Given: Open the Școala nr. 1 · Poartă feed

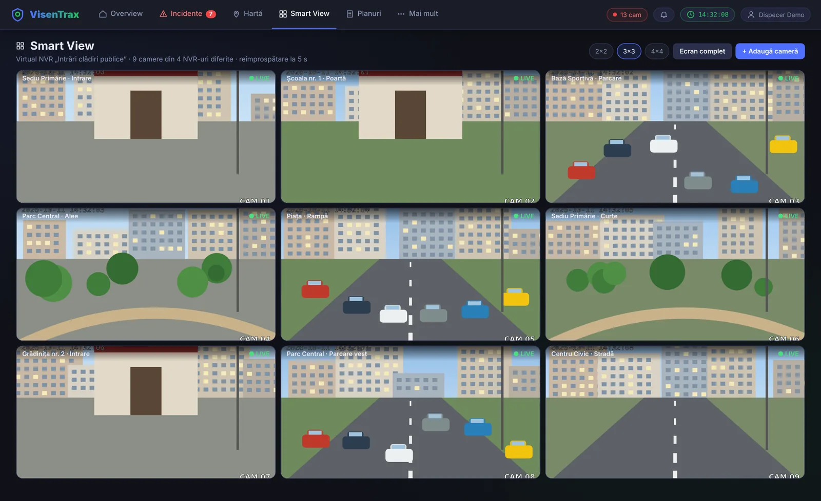Looking at the screenshot, I should pos(411,137).
